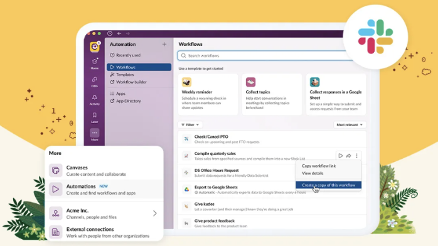Run Compile quarterly sales with play icon

pos(341,156)
